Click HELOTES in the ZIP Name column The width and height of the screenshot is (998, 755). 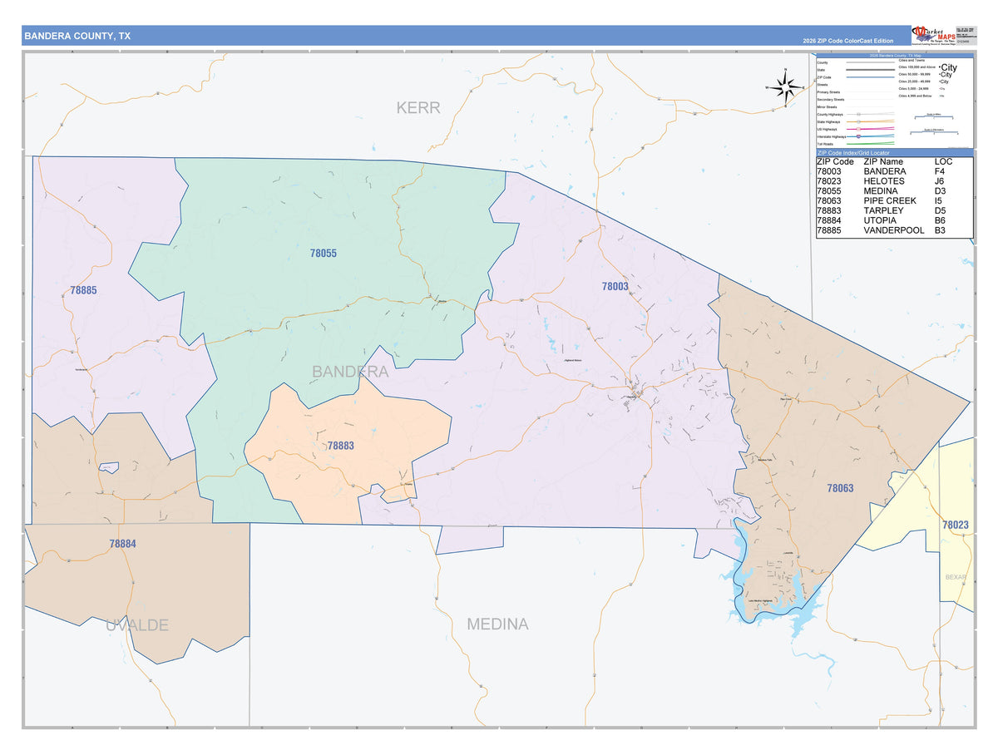point(884,181)
